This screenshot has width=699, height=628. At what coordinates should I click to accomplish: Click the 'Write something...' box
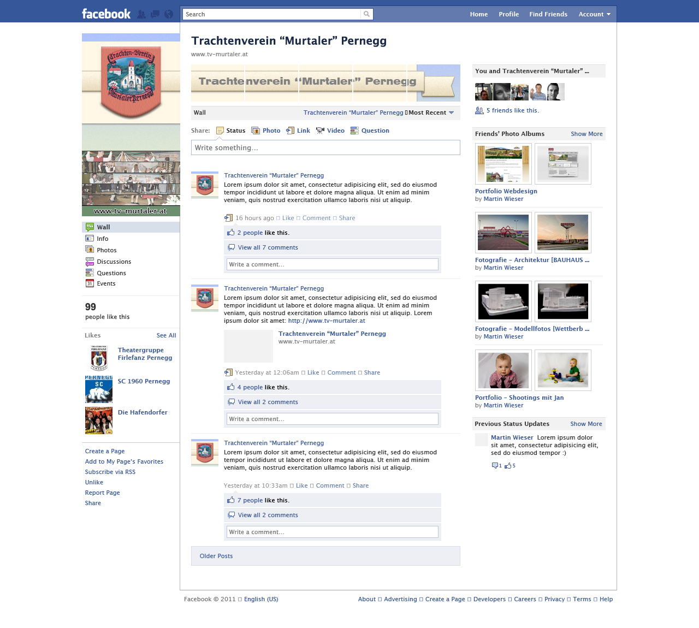(x=325, y=147)
